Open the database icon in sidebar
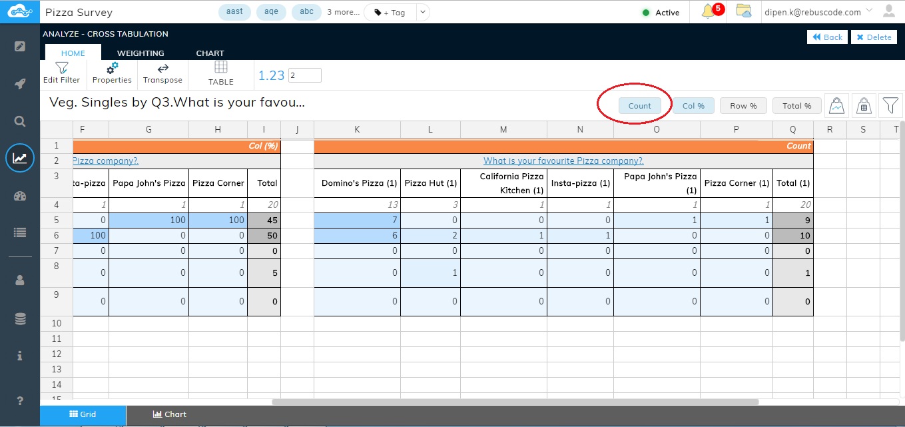 [x=20, y=319]
